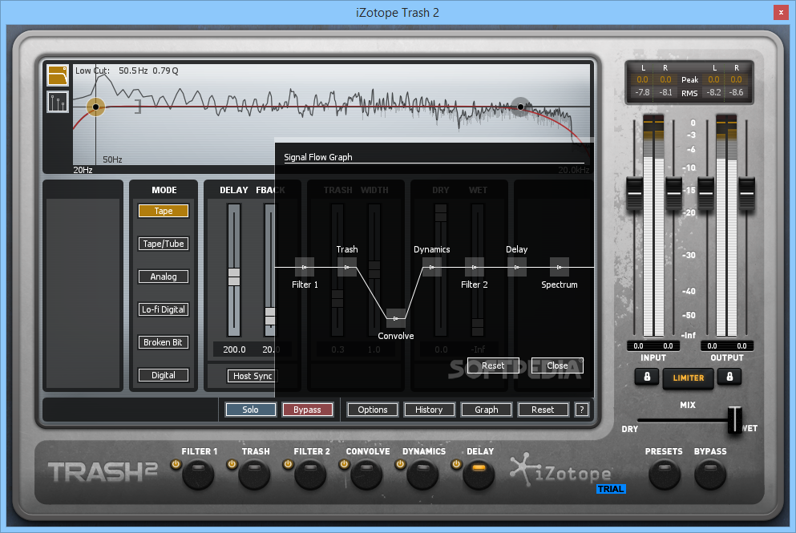The image size is (796, 533).
Task: Click the Filter 1 node in flow graph
Action: tap(305, 267)
